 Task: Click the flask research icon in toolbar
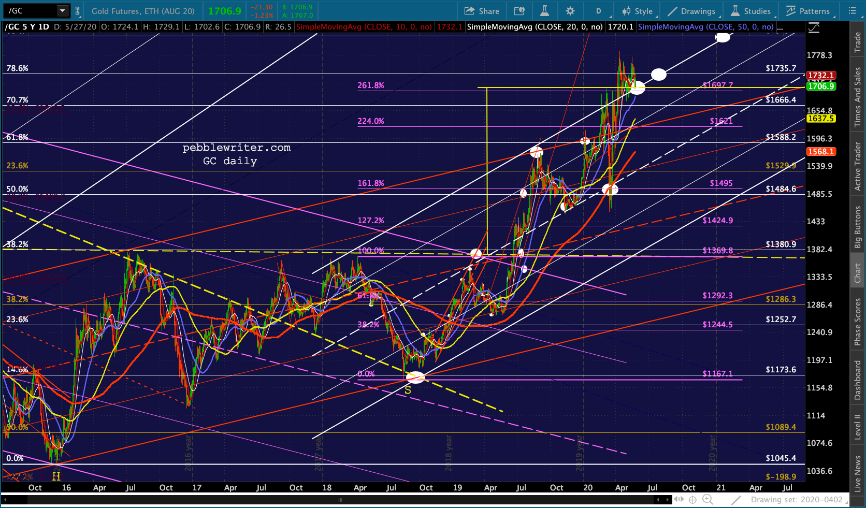pos(544,11)
